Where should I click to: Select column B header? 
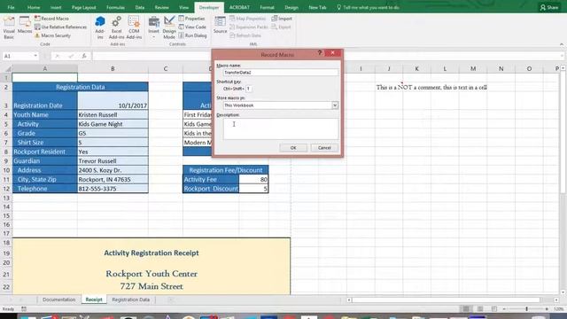coord(113,69)
